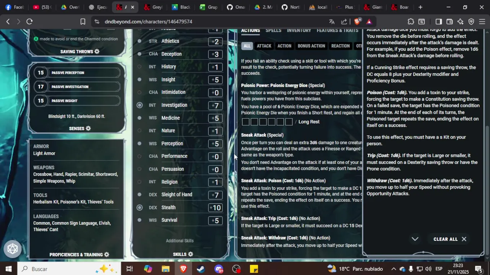Open Leo AI sparkle icon
This screenshot has height=275, width=490.
pyautogui.click(x=461, y=22)
